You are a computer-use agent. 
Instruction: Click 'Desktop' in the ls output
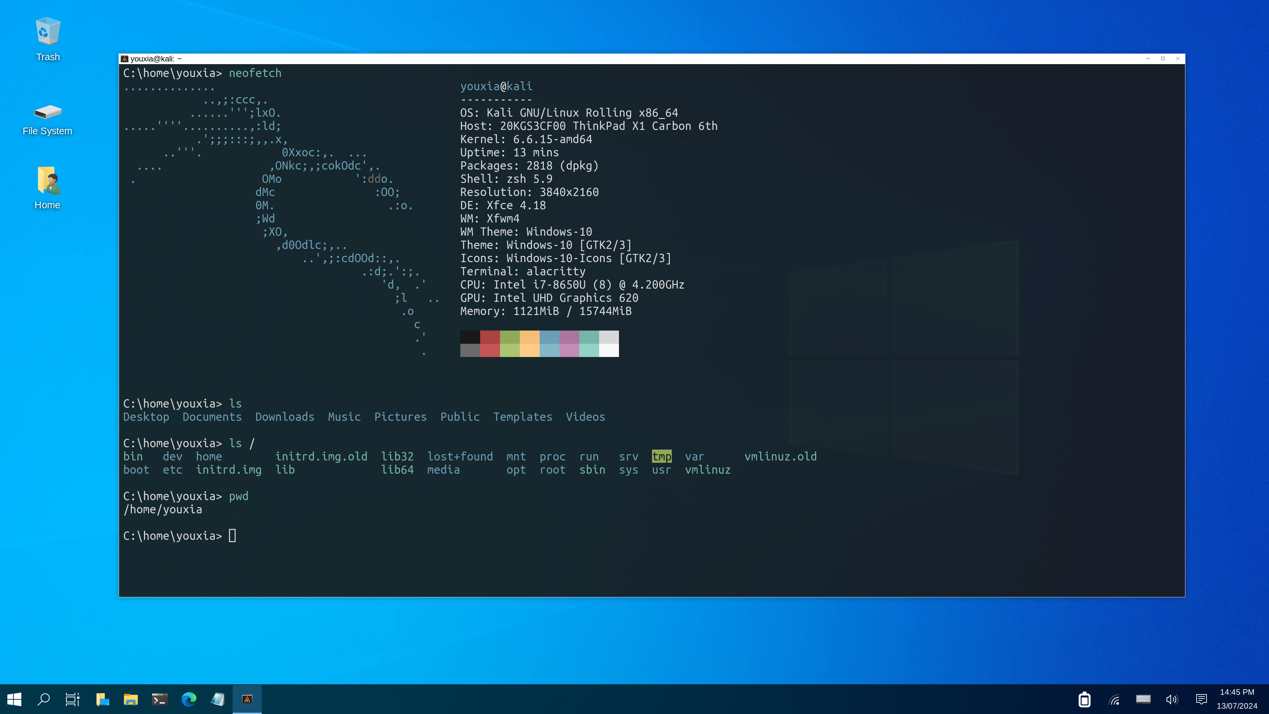(x=146, y=417)
